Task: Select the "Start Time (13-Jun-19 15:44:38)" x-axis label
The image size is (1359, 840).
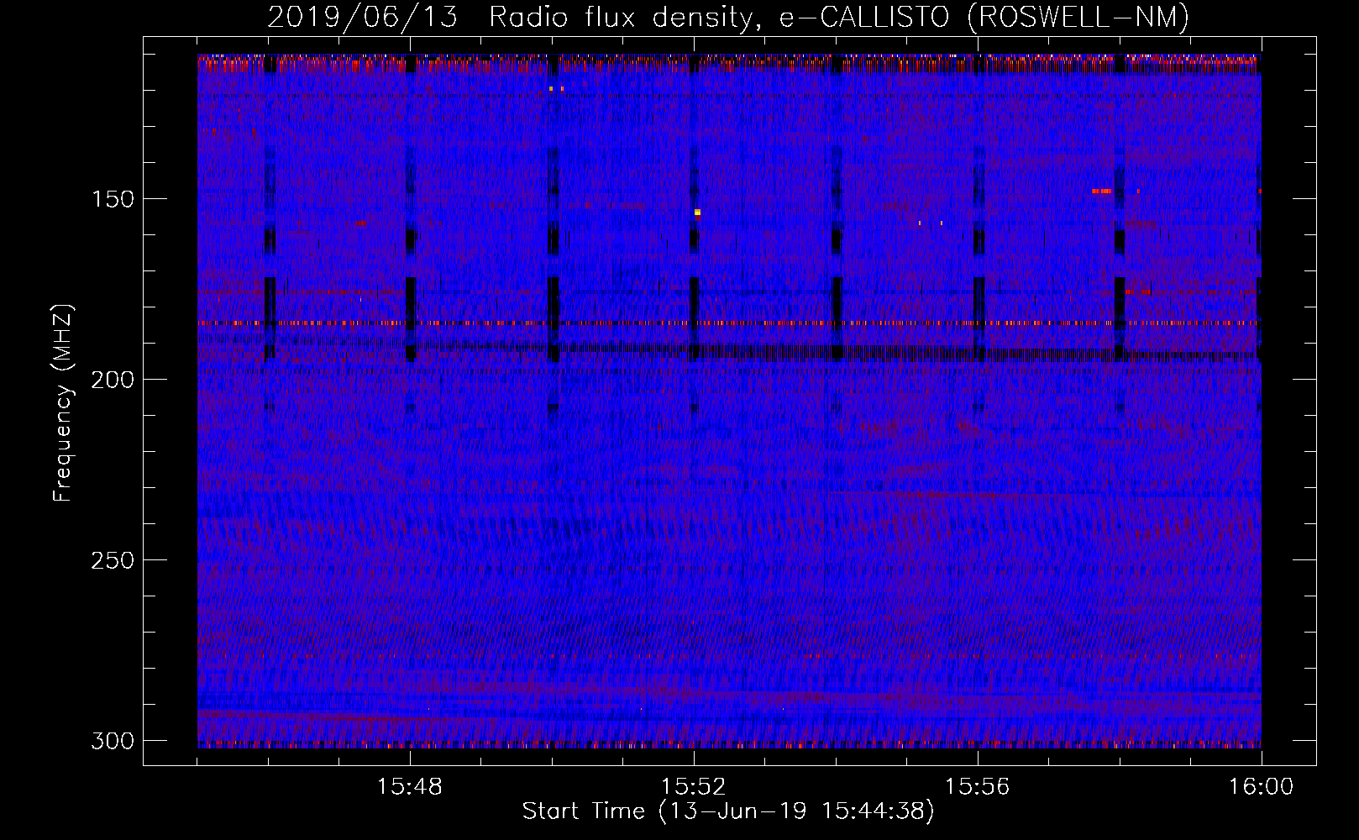Action: point(727,811)
